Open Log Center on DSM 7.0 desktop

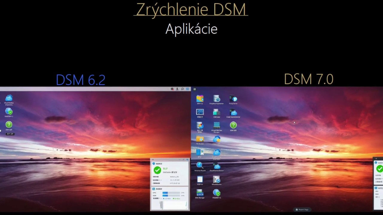200,179
